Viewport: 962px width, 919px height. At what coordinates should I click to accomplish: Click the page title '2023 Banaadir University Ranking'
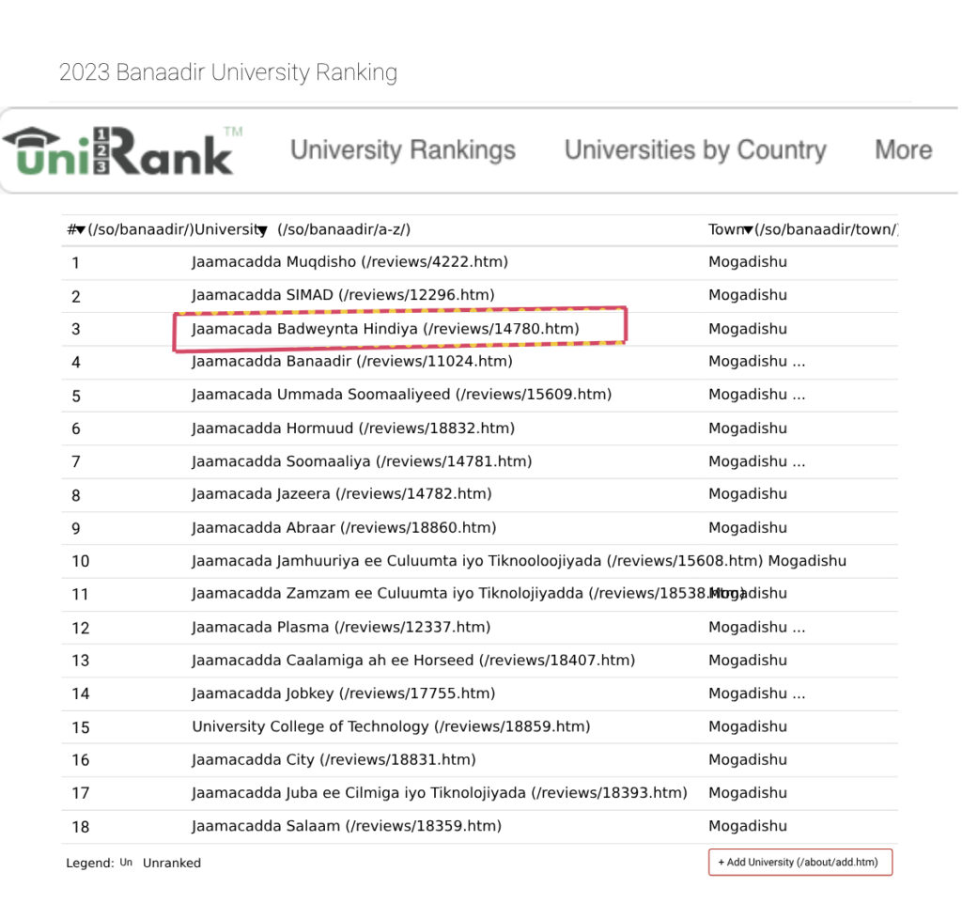[228, 72]
